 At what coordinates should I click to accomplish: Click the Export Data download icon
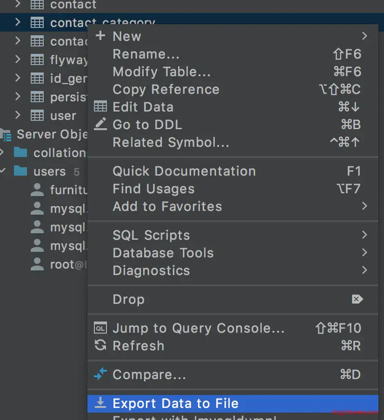[x=100, y=403]
